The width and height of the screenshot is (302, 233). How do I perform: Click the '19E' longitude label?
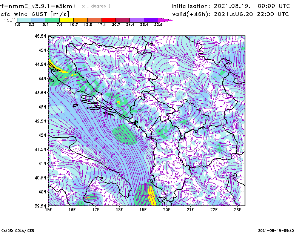pos(143,210)
